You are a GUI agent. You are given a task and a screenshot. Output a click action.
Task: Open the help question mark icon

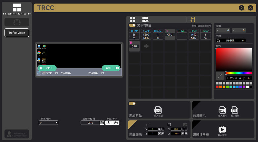tap(241, 8)
